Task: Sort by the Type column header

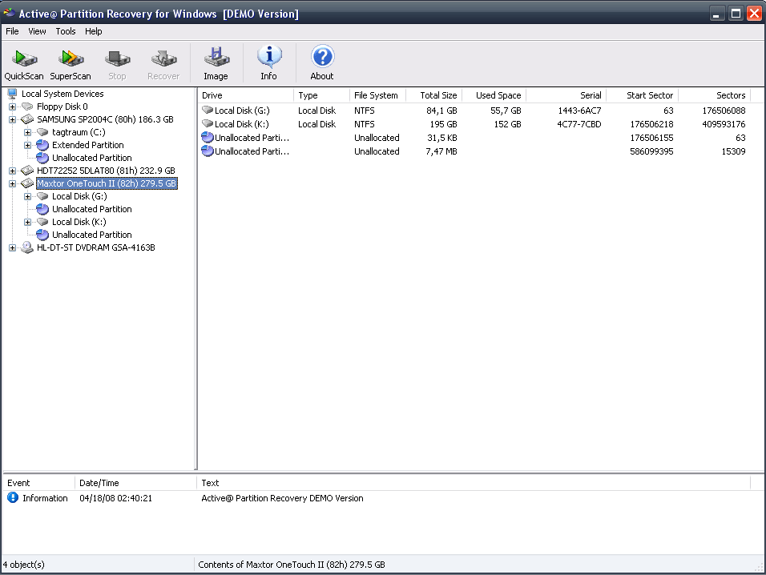Action: pos(321,95)
